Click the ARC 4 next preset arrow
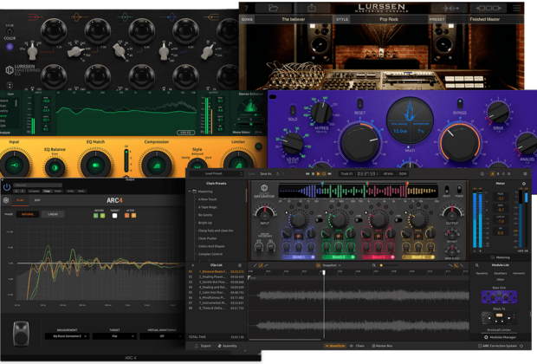Image resolution: width=537 pixels, height=364 pixels. point(23,191)
